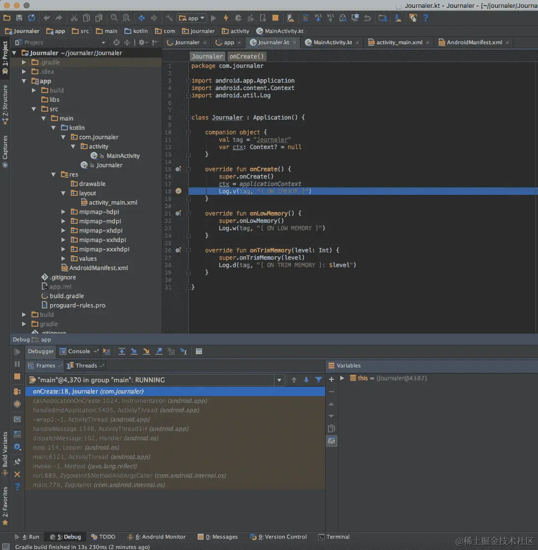
Task: Click the blue Help question mark toolbar icon
Action: click(x=425, y=18)
